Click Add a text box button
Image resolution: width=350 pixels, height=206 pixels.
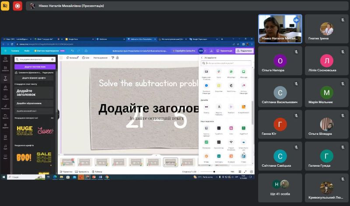click(35, 67)
